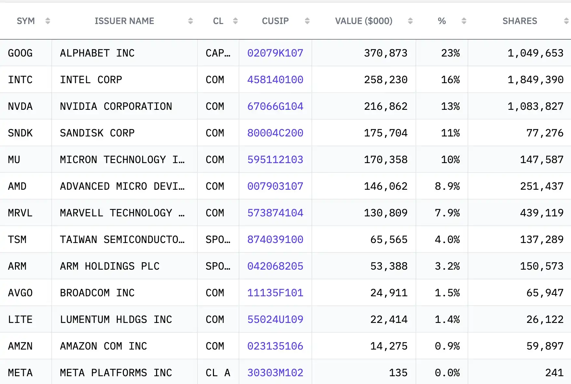Image resolution: width=571 pixels, height=384 pixels.
Task: Sort by SHARES column sort arrows
Action: pyautogui.click(x=566, y=21)
